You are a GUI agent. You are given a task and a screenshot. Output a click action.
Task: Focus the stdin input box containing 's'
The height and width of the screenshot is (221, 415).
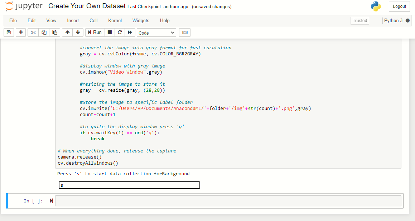[x=129, y=185]
